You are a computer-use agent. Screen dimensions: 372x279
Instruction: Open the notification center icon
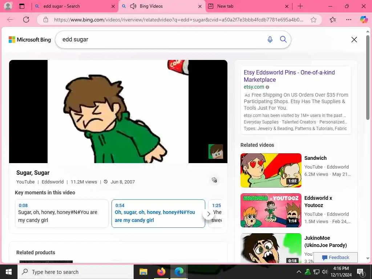pos(360,272)
